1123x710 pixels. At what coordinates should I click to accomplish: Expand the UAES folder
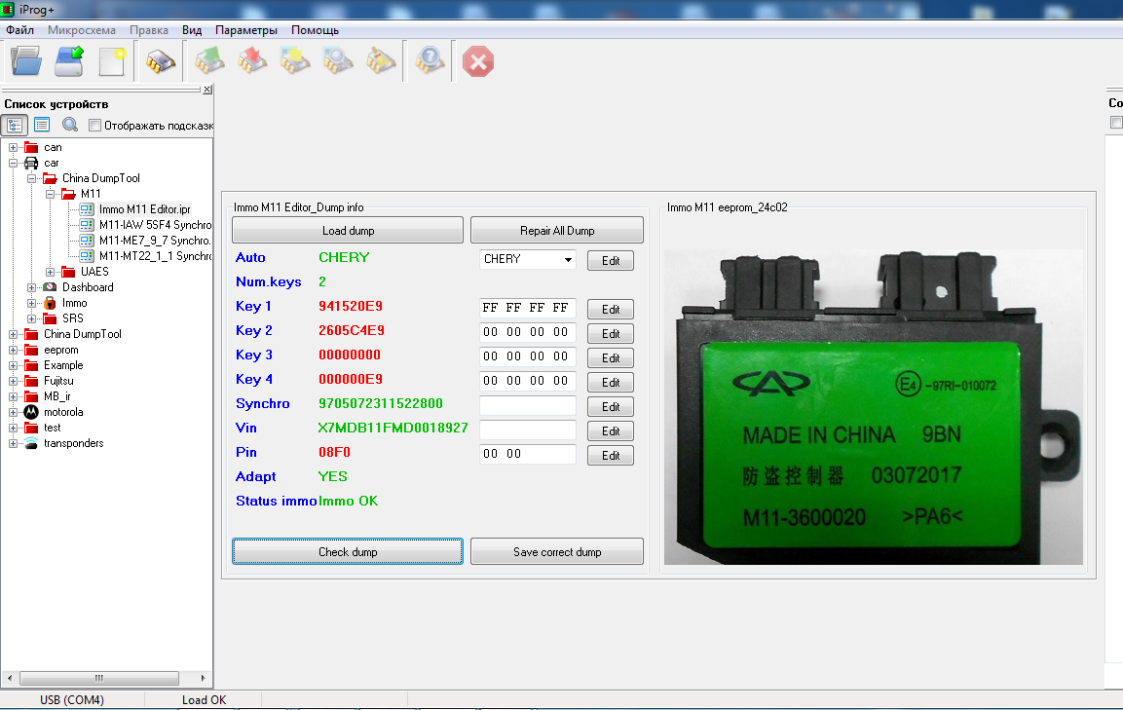click(x=50, y=272)
